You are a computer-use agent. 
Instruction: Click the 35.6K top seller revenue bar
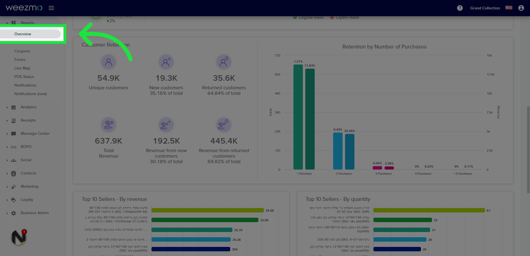tap(208, 210)
